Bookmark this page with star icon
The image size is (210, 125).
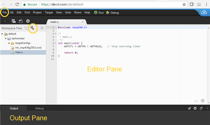tap(184, 4)
